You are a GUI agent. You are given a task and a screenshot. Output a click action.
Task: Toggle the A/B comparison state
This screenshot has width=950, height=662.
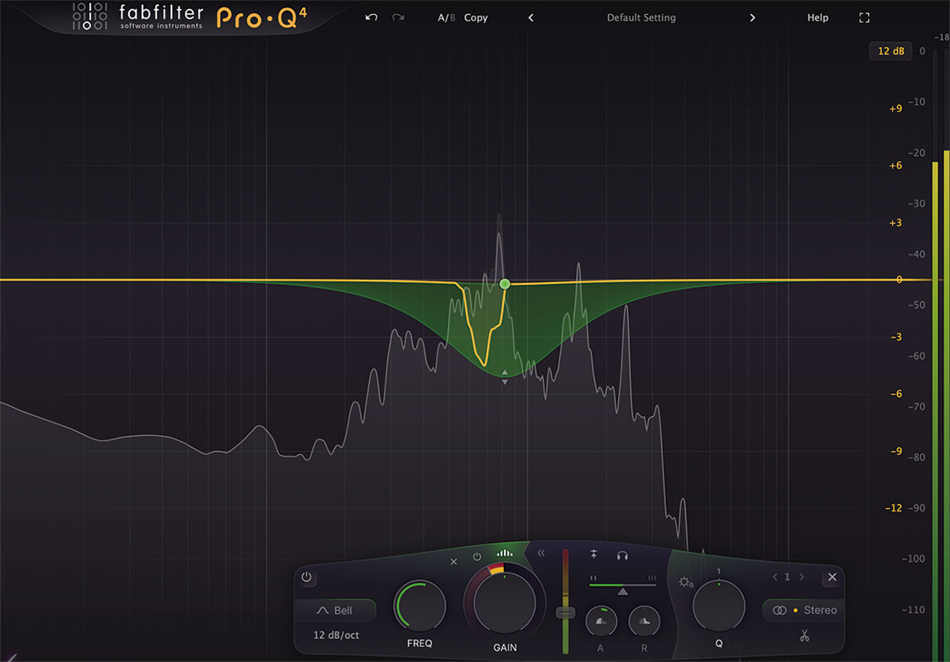point(446,17)
